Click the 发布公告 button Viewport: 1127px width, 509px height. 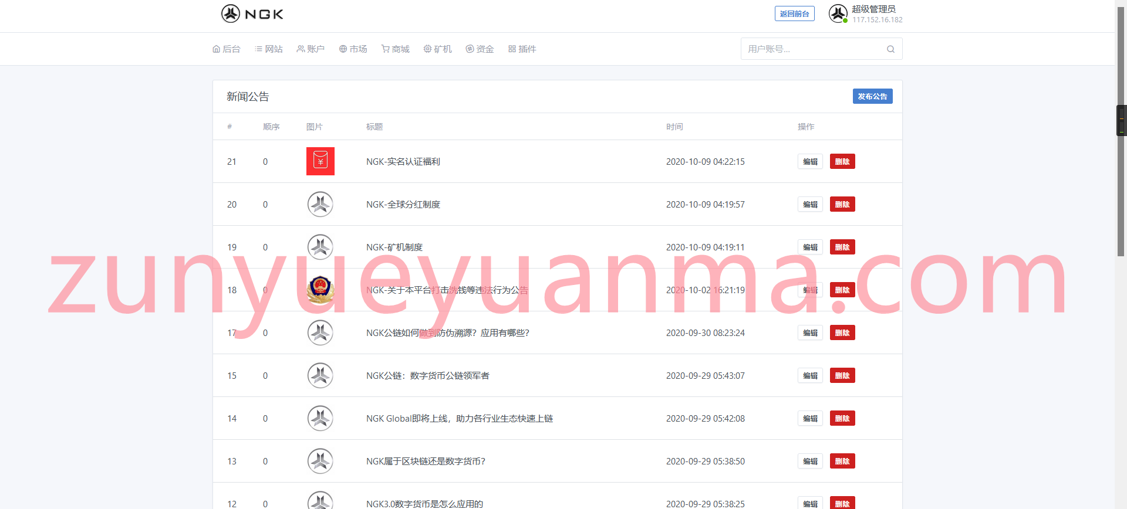[872, 96]
